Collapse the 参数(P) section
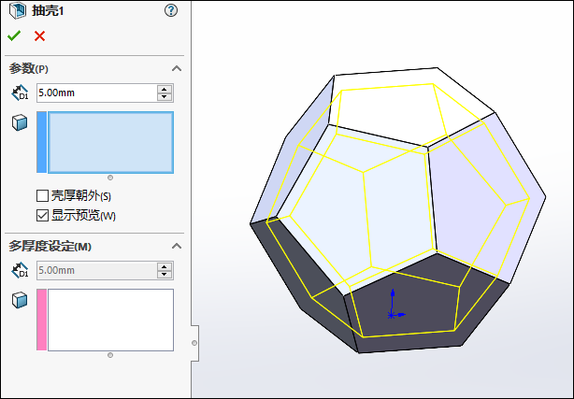The image size is (574, 399). (177, 68)
